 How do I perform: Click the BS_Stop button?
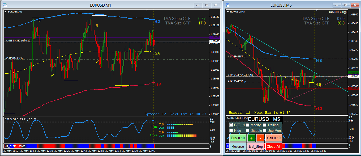pos(256,146)
